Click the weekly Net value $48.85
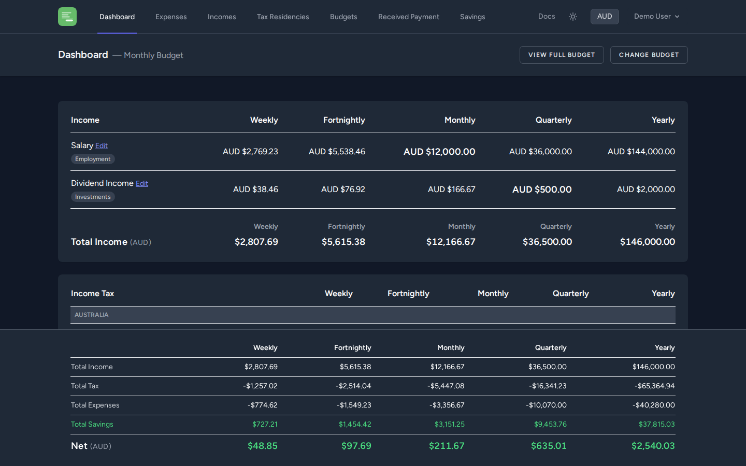746x466 pixels. pos(262,446)
